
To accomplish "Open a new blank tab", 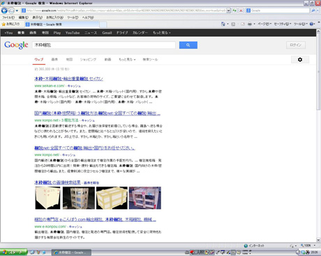I will pos(103,24).
